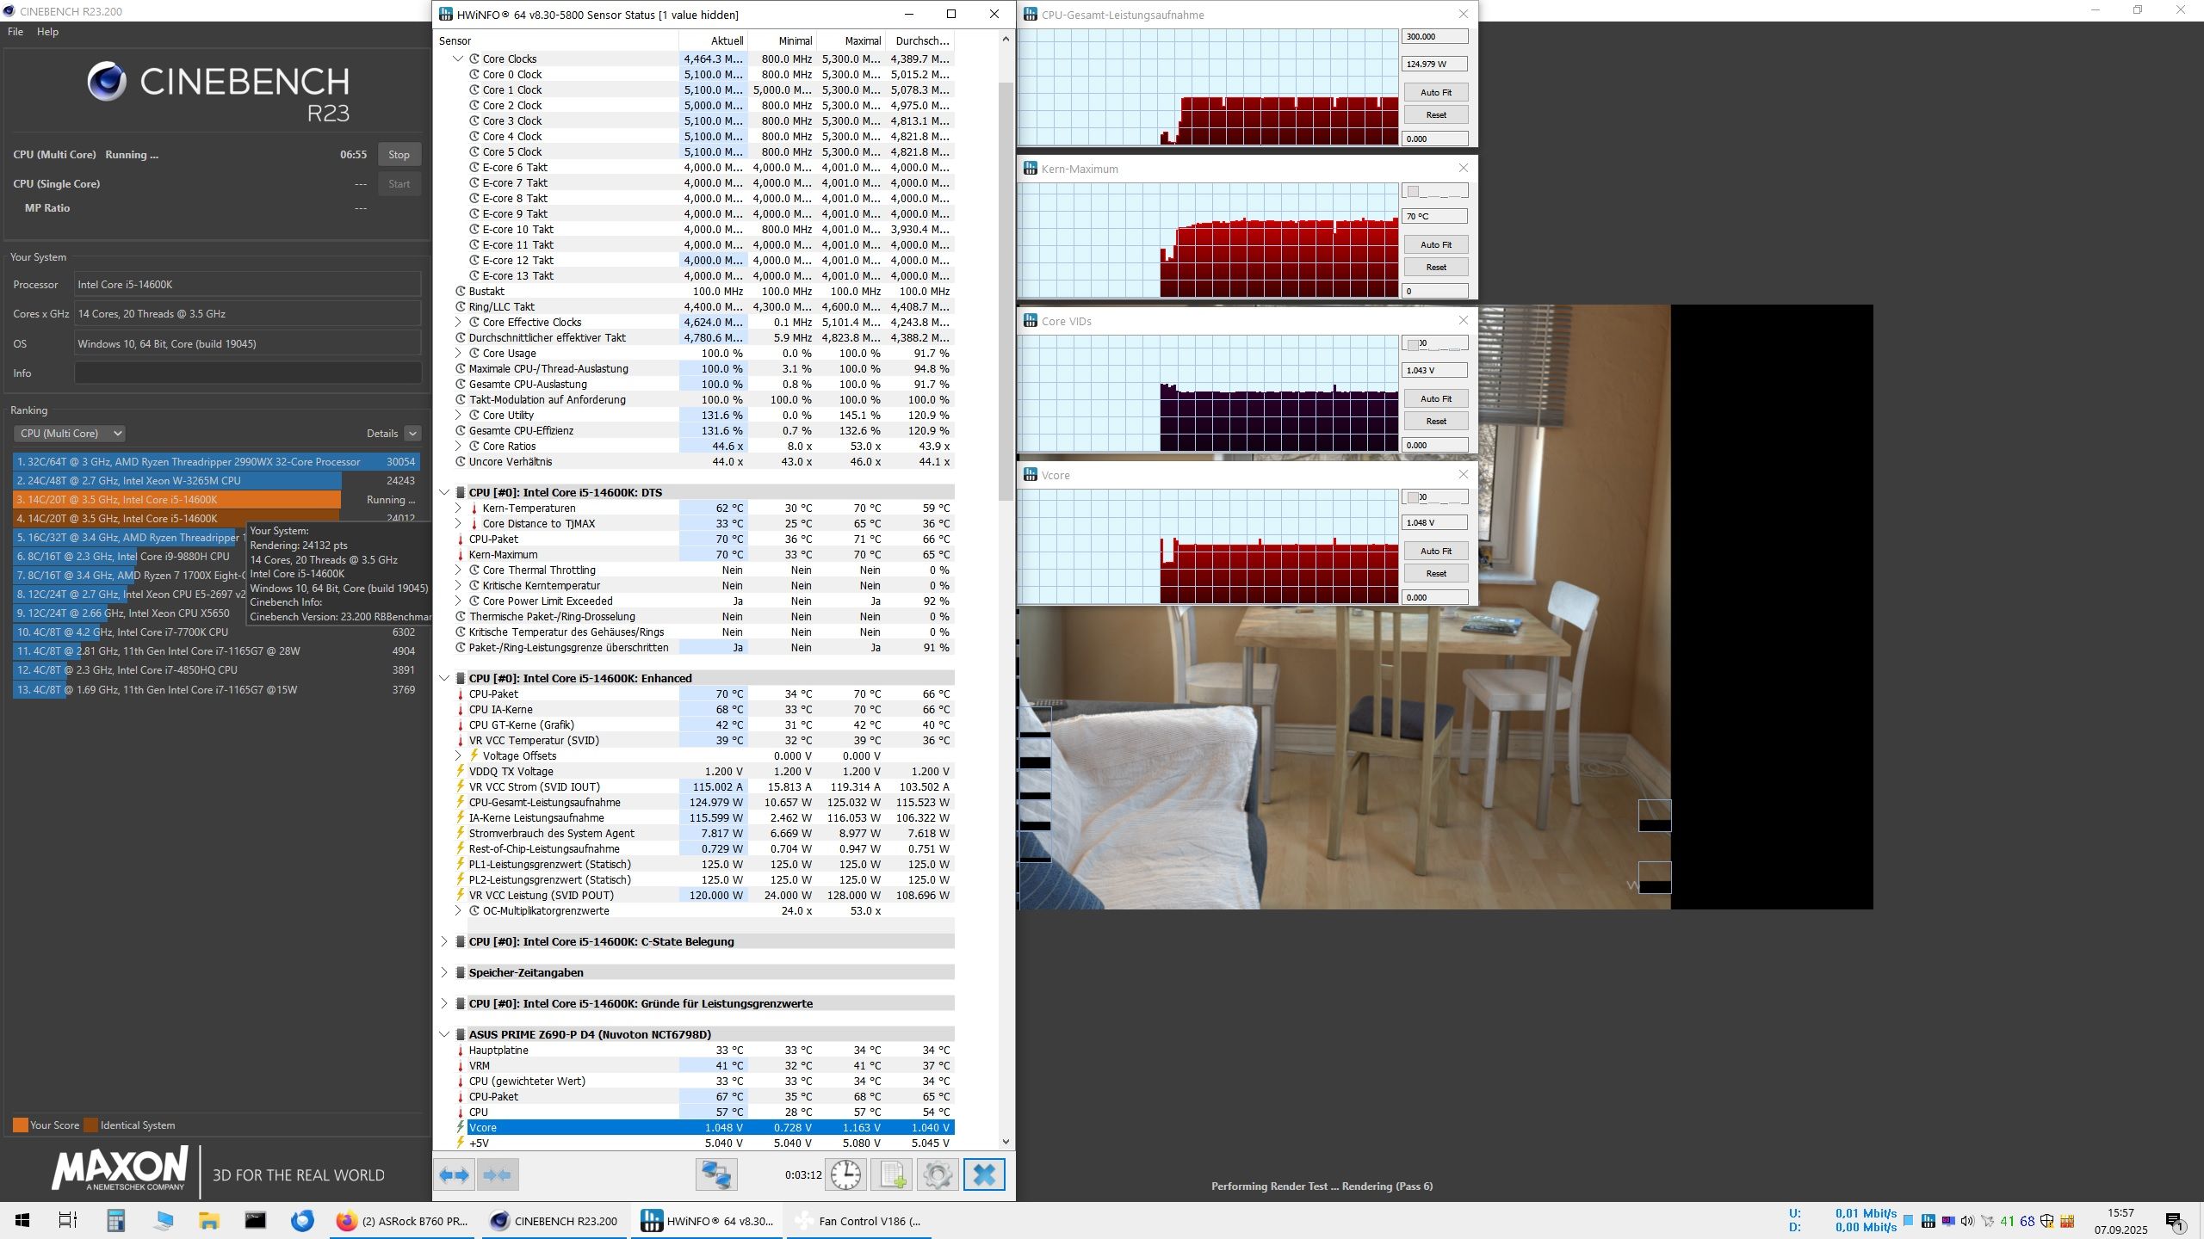Open the CPU (Multi Core) ranking dropdown
The height and width of the screenshot is (1239, 2204).
point(70,434)
